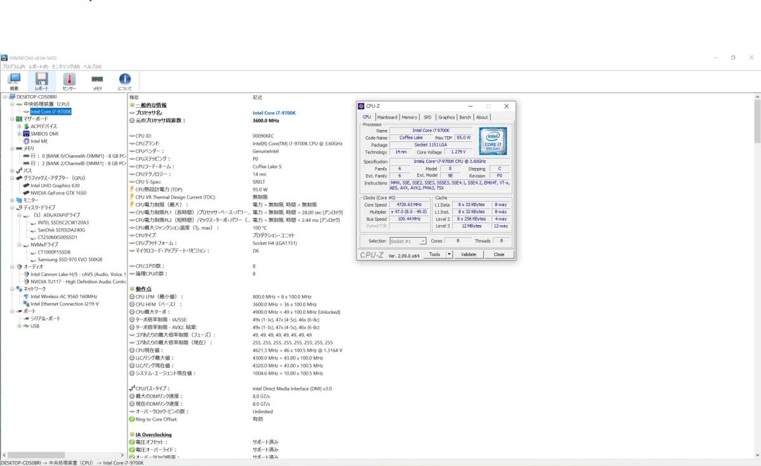This screenshot has height=466, width=761.
Task: Select INTEL SSDSC2CW120A3 drive entry
Action: click(63, 223)
